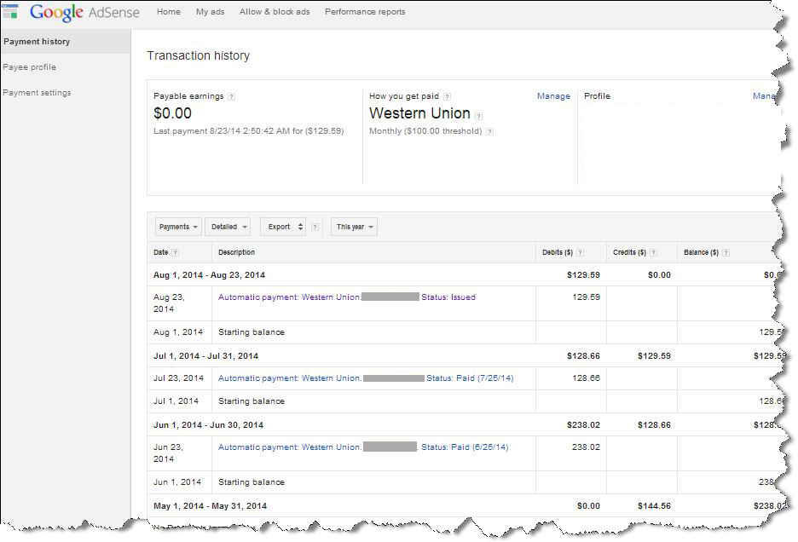Open help icon in Credits column header

pos(653,252)
